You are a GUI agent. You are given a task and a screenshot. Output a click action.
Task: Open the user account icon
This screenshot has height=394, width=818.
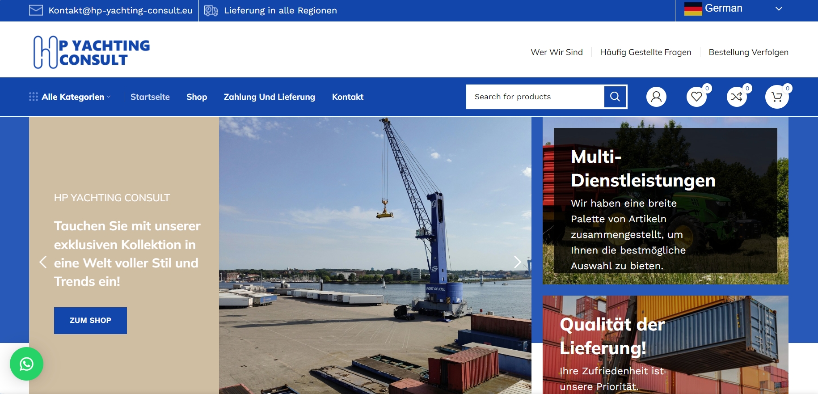(x=656, y=97)
